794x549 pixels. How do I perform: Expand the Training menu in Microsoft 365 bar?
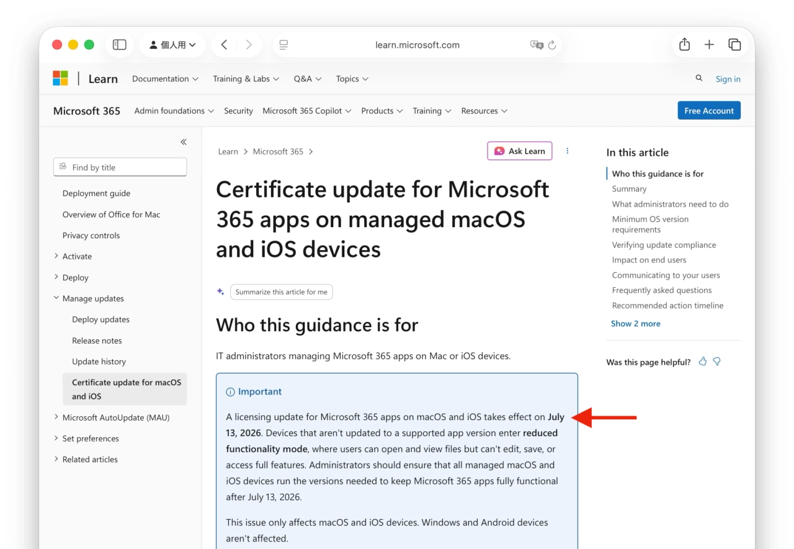[x=432, y=110]
